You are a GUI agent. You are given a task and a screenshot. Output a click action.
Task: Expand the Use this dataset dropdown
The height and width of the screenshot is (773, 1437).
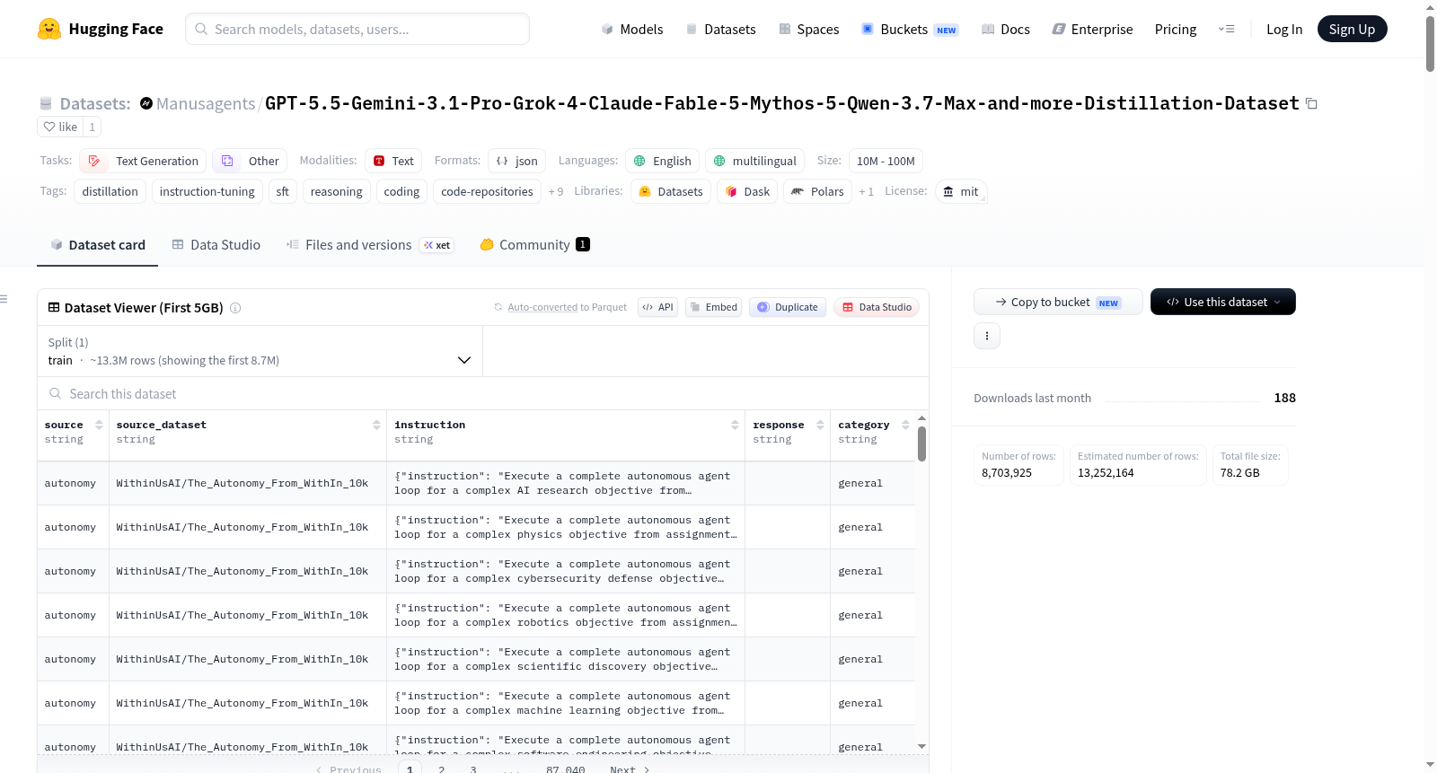(x=1223, y=302)
